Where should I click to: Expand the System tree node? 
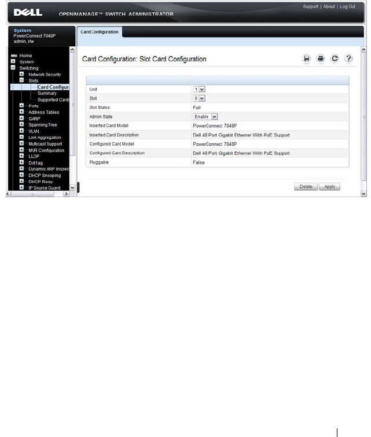(13, 61)
